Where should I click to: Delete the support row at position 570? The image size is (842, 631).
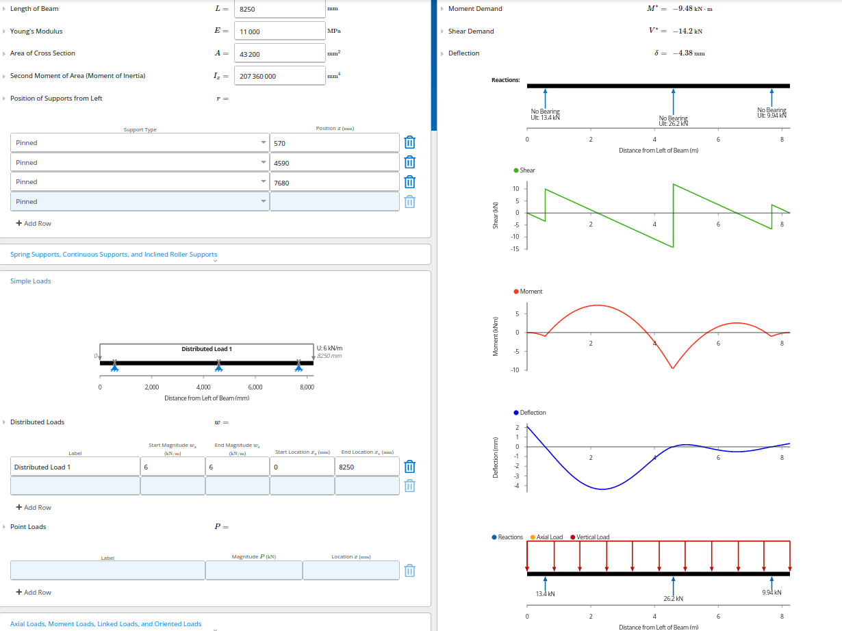(x=409, y=142)
